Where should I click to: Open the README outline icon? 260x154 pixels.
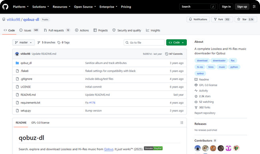(x=182, y=123)
